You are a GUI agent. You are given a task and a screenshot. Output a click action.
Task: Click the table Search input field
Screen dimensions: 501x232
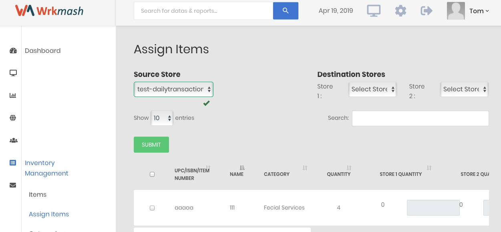421,118
